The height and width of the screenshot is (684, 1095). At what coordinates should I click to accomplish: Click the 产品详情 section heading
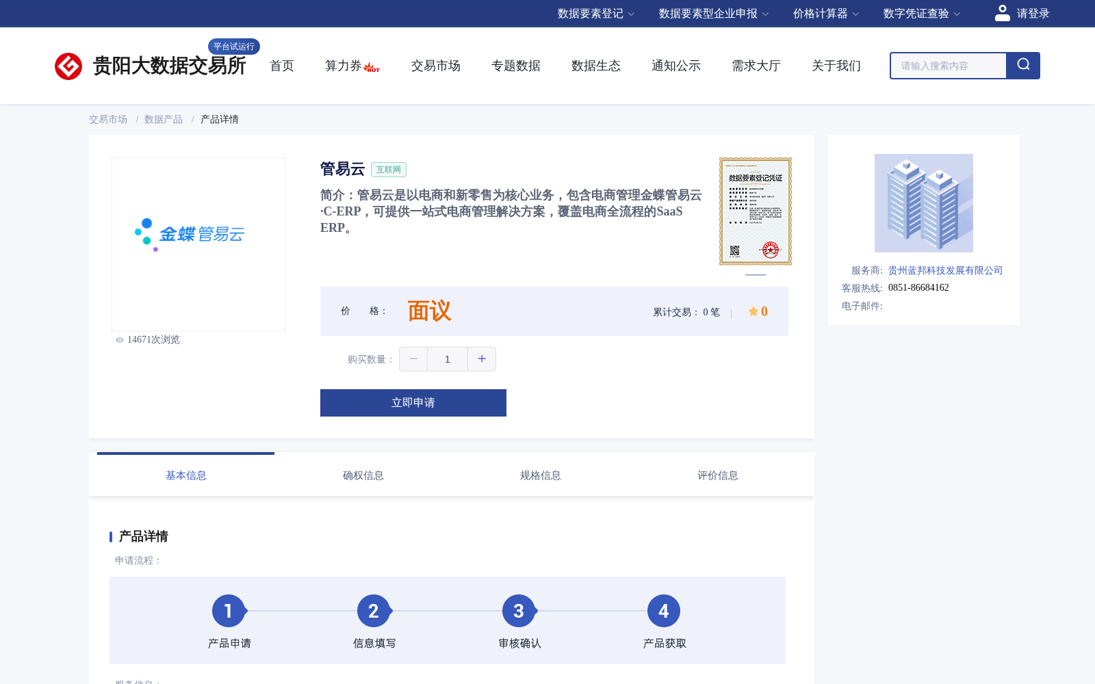coord(144,536)
